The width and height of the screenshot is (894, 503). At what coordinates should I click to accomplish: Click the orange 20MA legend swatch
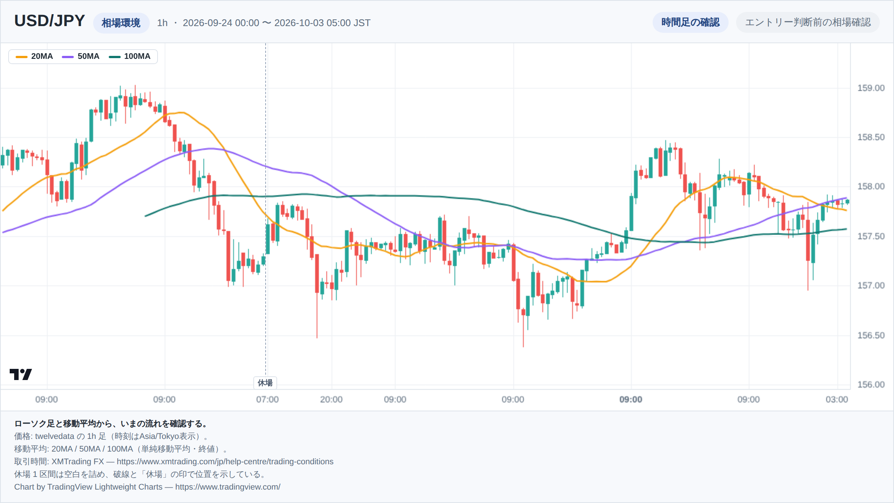pyautogui.click(x=22, y=57)
